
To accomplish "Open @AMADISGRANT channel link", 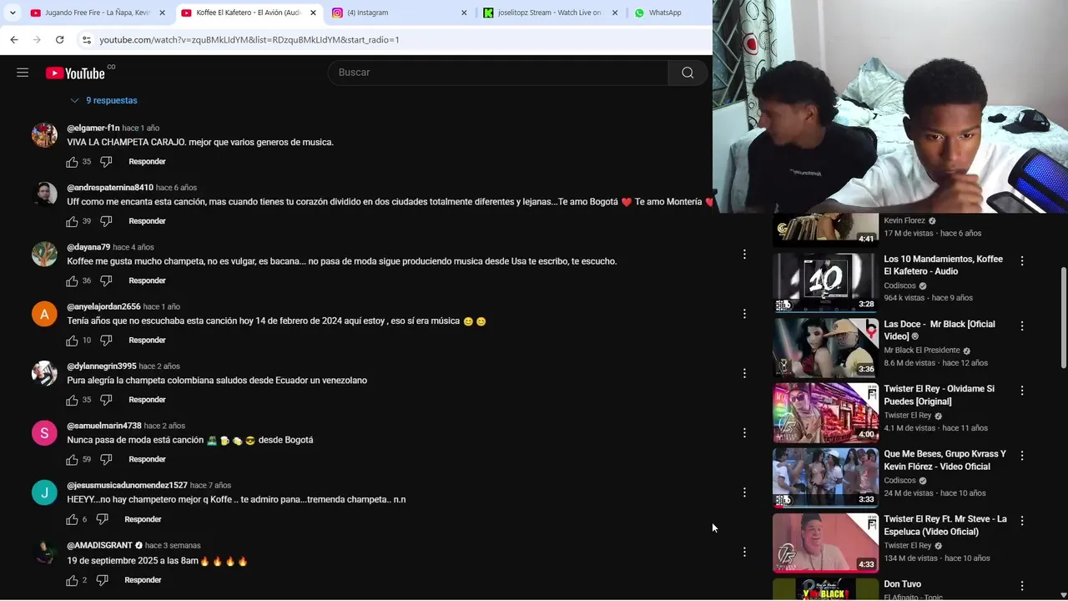I will [99, 545].
